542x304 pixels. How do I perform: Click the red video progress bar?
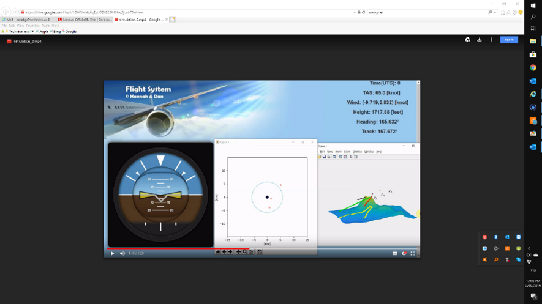178,248
